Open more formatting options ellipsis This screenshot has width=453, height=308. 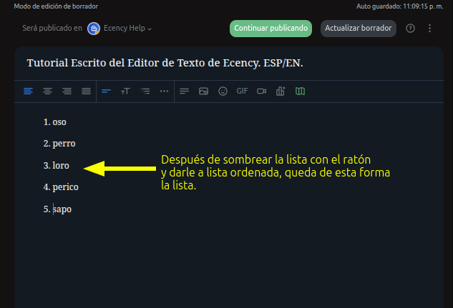click(164, 91)
